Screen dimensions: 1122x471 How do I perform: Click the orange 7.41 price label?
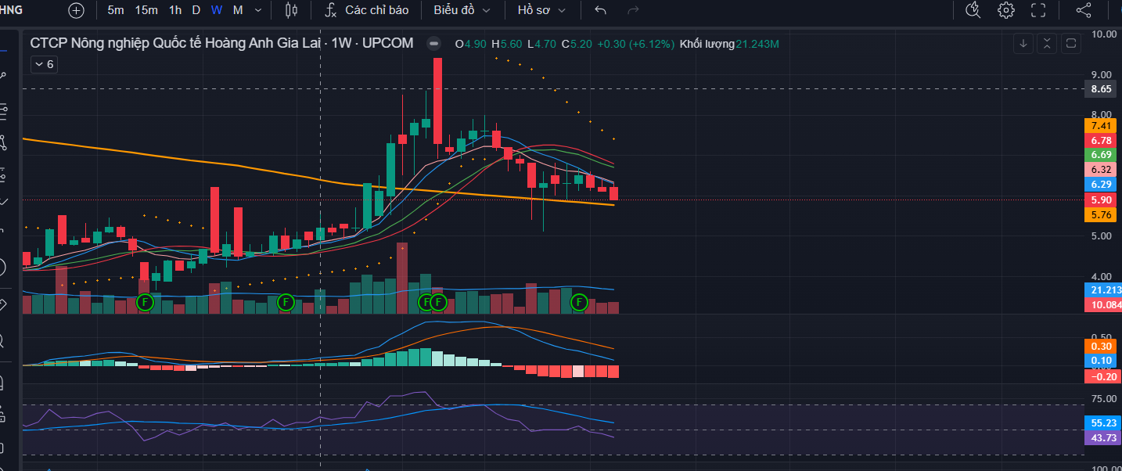click(x=1102, y=125)
